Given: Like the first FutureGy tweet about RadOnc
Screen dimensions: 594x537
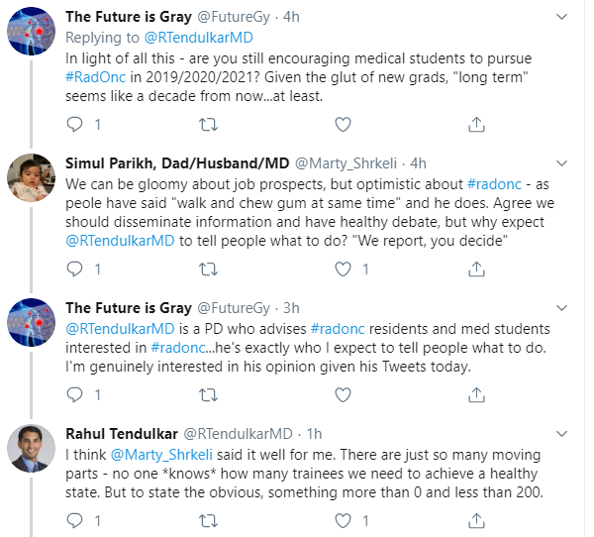Looking at the screenshot, I should click(x=342, y=124).
